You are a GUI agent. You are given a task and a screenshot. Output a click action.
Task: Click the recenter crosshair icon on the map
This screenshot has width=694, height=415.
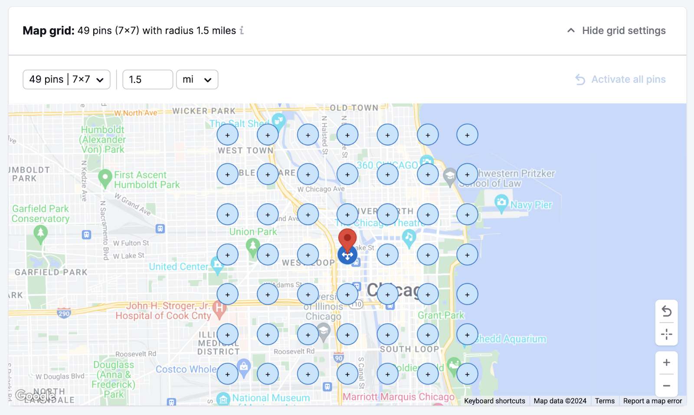(666, 334)
